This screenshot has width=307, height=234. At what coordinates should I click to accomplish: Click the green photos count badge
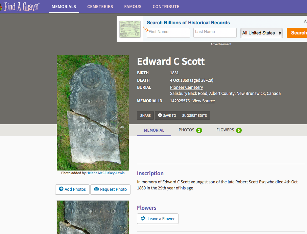199,130
